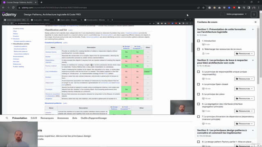The image size is (262, 147).
Task: Reload the Udemy page
Action: tap(13, 7)
